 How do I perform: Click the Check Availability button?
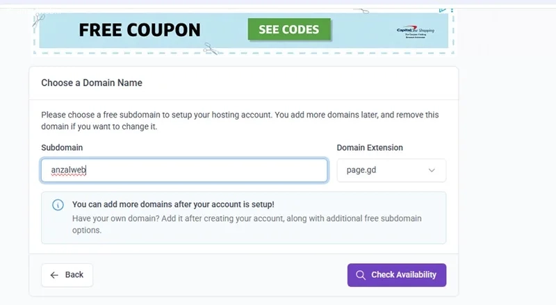(397, 275)
